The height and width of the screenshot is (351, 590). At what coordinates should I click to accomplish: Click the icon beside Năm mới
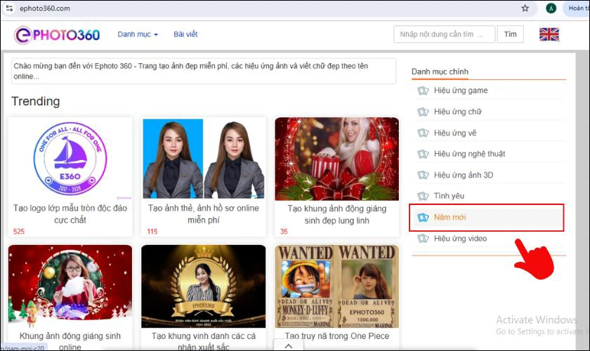click(423, 218)
